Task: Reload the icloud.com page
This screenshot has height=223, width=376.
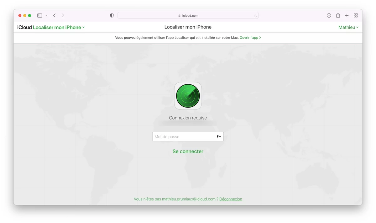Action: 256,16
